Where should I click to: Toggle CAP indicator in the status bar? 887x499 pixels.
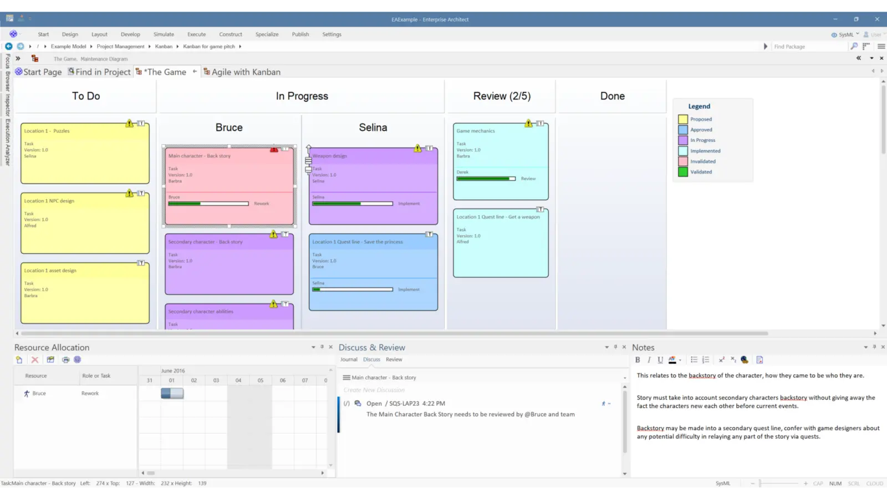pos(818,483)
